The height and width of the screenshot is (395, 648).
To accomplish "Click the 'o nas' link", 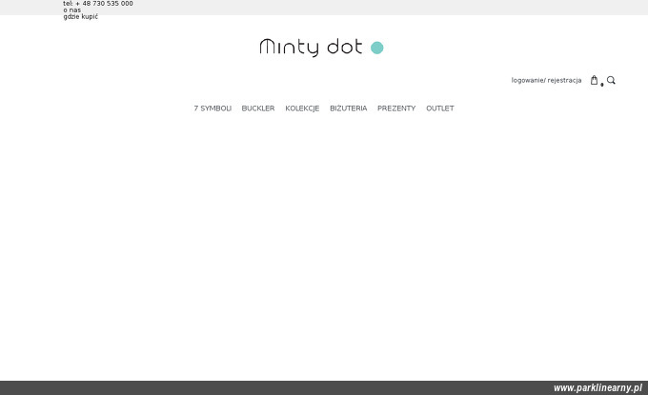I will [71, 10].
